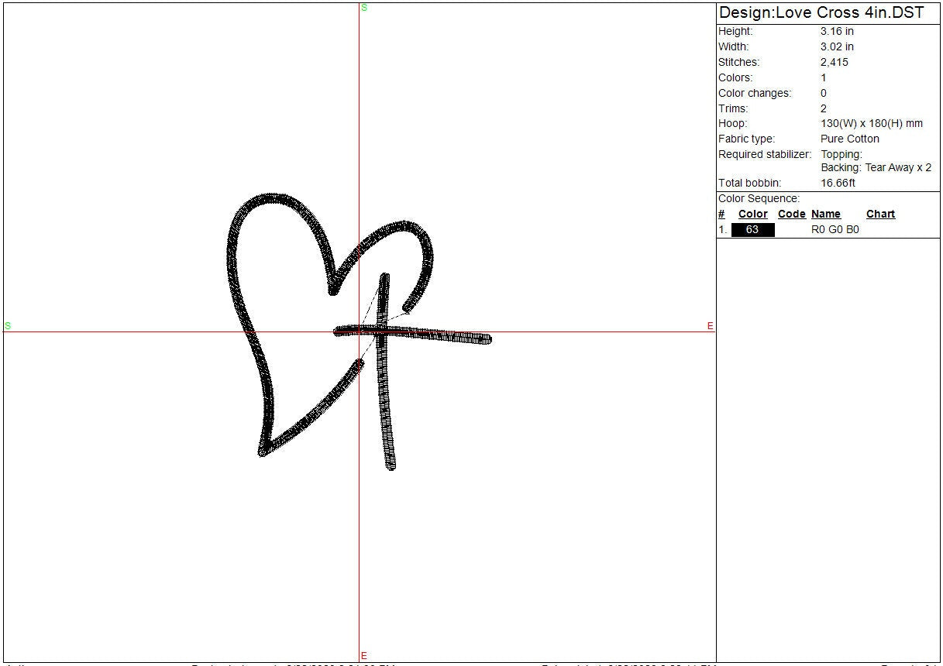
Task: Click the red E marker on right edge
Action: [710, 327]
